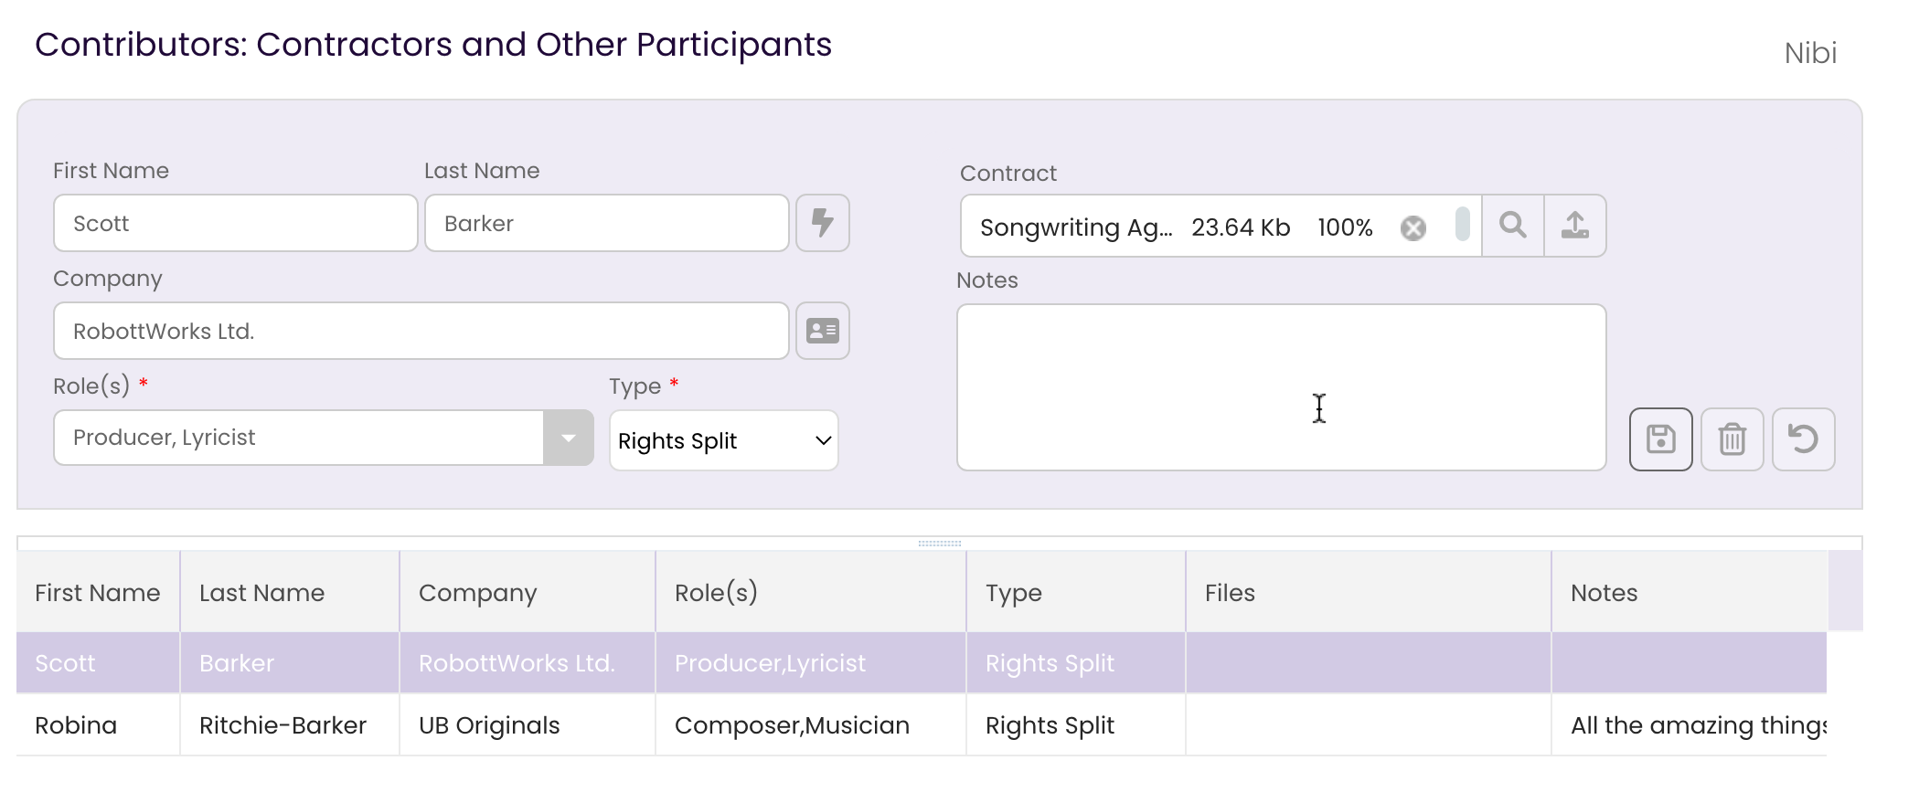
Task: Click the Songwriting Ag... contract file name
Action: coord(1075,227)
